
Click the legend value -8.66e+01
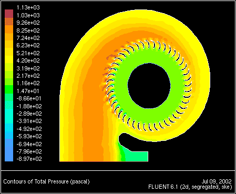click(29, 98)
